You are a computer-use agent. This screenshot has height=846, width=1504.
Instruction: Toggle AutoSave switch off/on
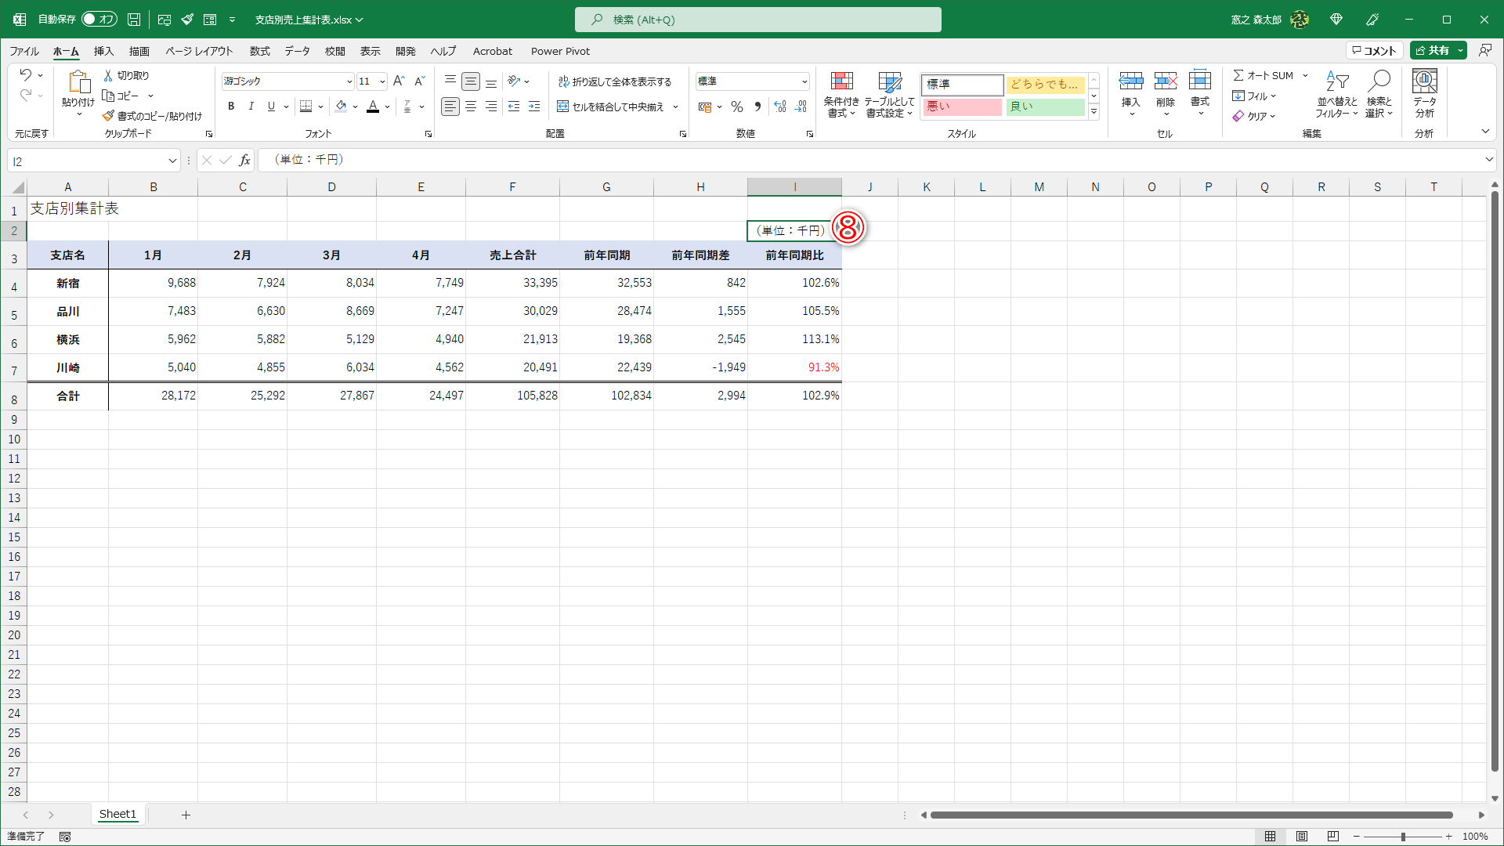point(99,19)
